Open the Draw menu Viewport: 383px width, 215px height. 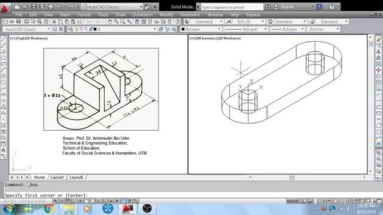120,14
